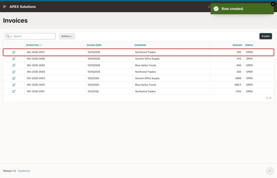Click the 10/15/2026 date in INV-2026-0006 row
The height and width of the screenshot is (178, 277).
[x=94, y=59]
